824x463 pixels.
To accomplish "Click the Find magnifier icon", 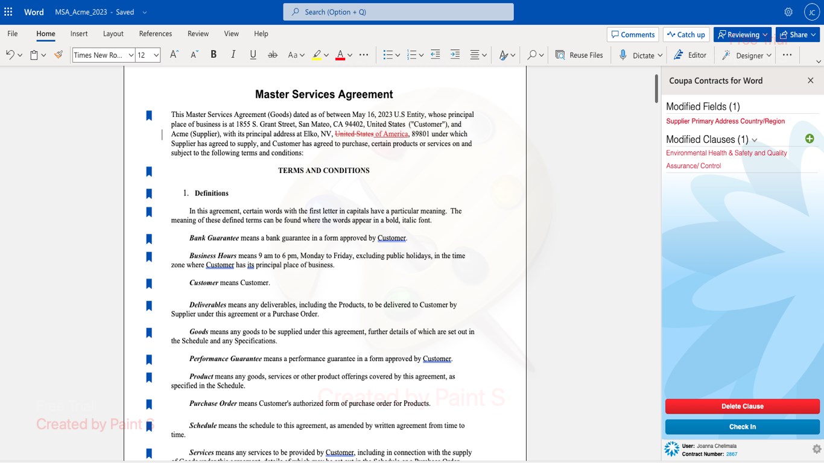I will coord(531,55).
